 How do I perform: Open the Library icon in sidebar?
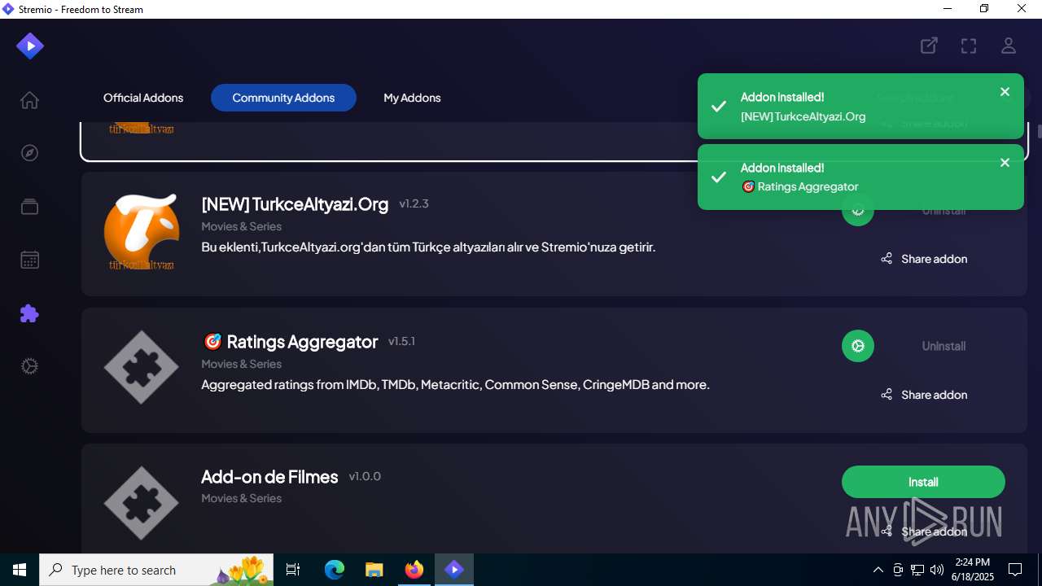coord(29,207)
